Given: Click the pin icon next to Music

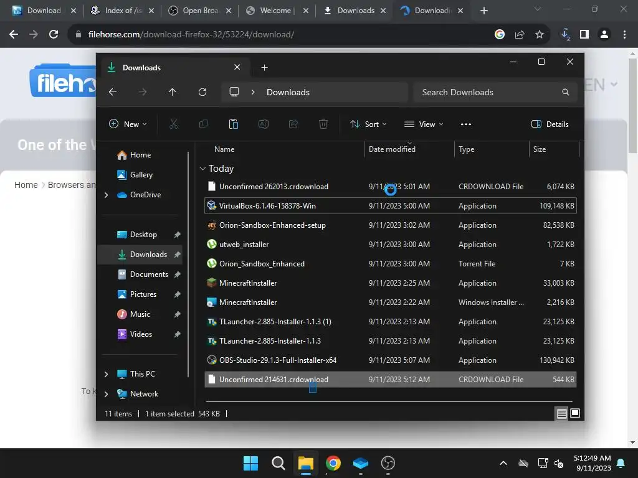Looking at the screenshot, I should click(x=178, y=314).
